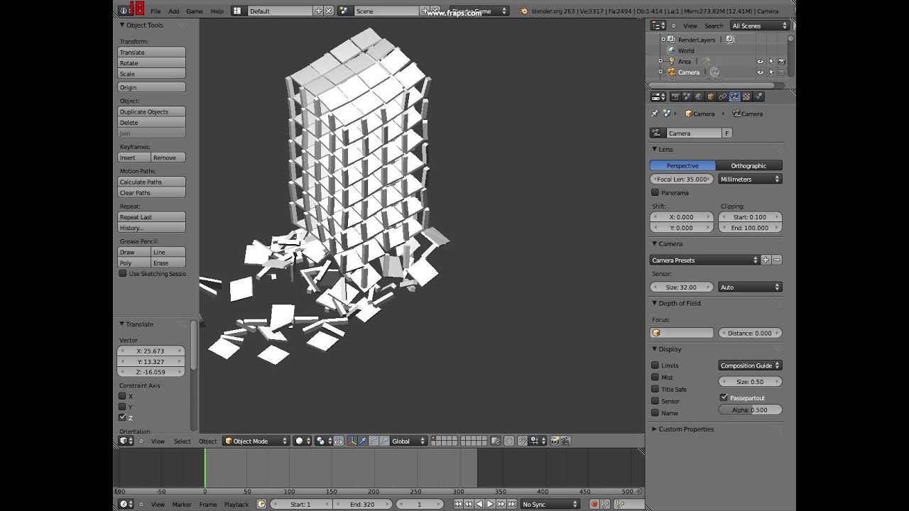Screen dimensions: 909x511
Task: Click the use preview range clock icon
Action: [261, 504]
